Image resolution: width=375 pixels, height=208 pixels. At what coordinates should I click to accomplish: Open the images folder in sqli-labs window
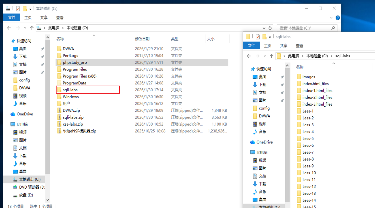click(309, 77)
